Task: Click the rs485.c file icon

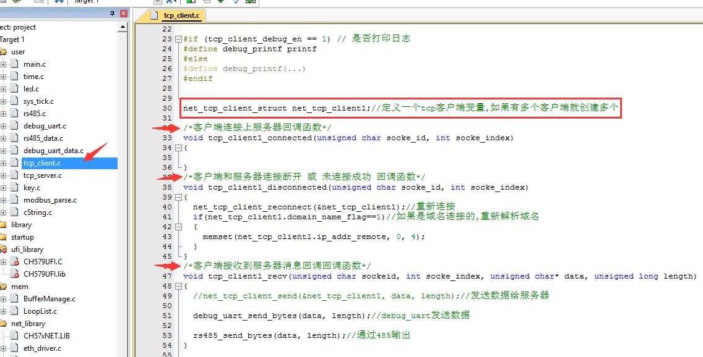Action: point(15,114)
